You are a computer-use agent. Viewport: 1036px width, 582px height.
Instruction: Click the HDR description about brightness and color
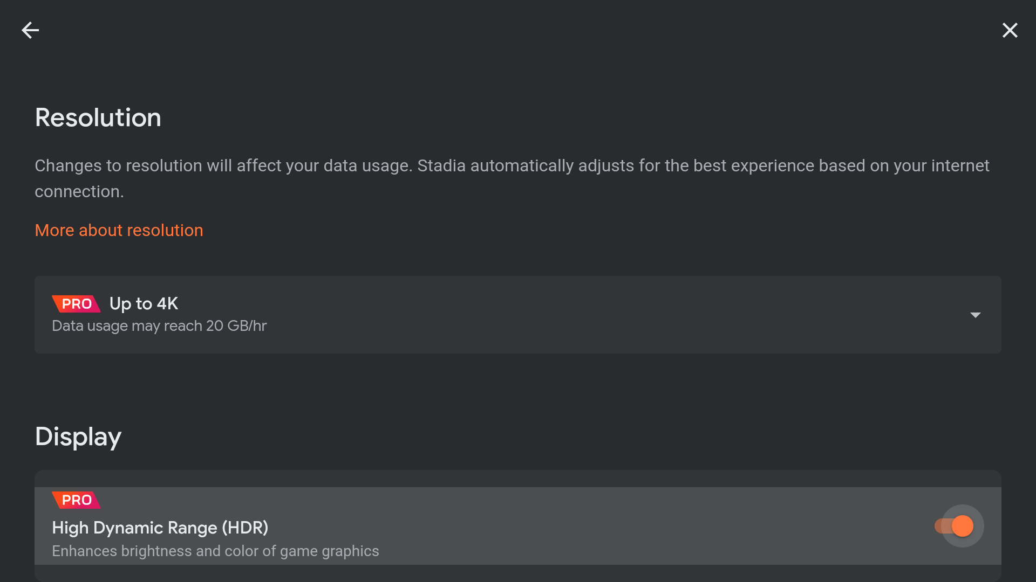point(215,551)
